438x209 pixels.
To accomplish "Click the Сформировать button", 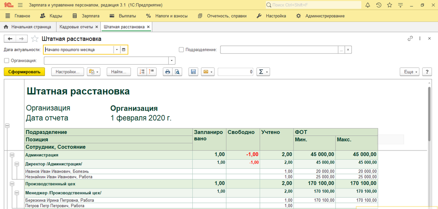I will [24, 72].
